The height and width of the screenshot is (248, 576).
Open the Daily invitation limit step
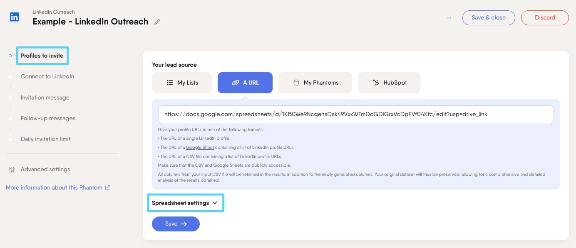45,139
